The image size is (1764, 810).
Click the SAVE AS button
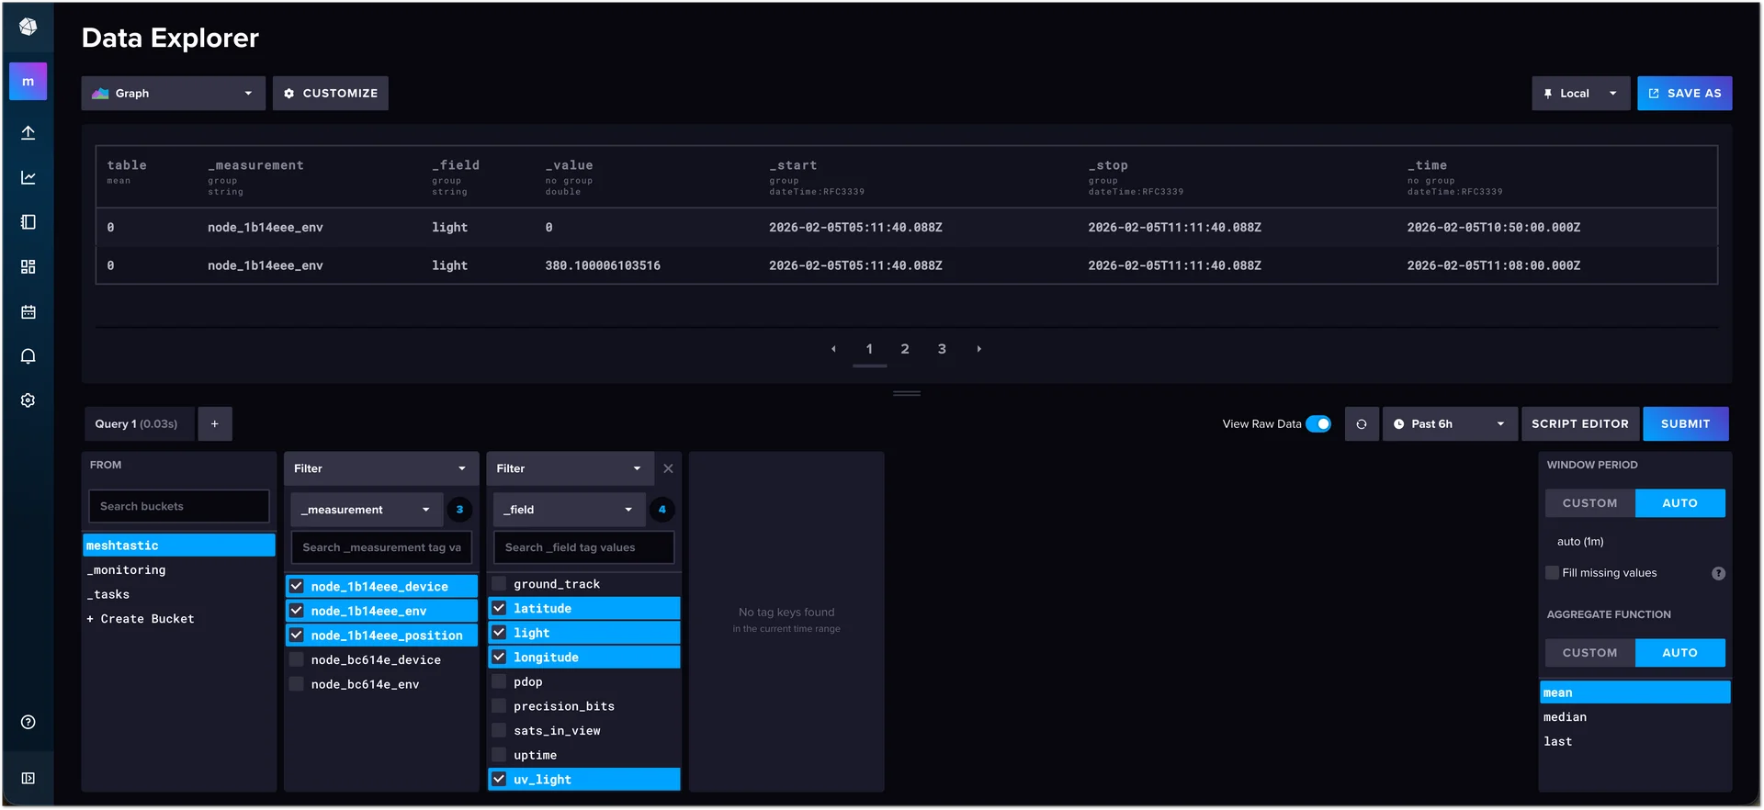(1685, 94)
